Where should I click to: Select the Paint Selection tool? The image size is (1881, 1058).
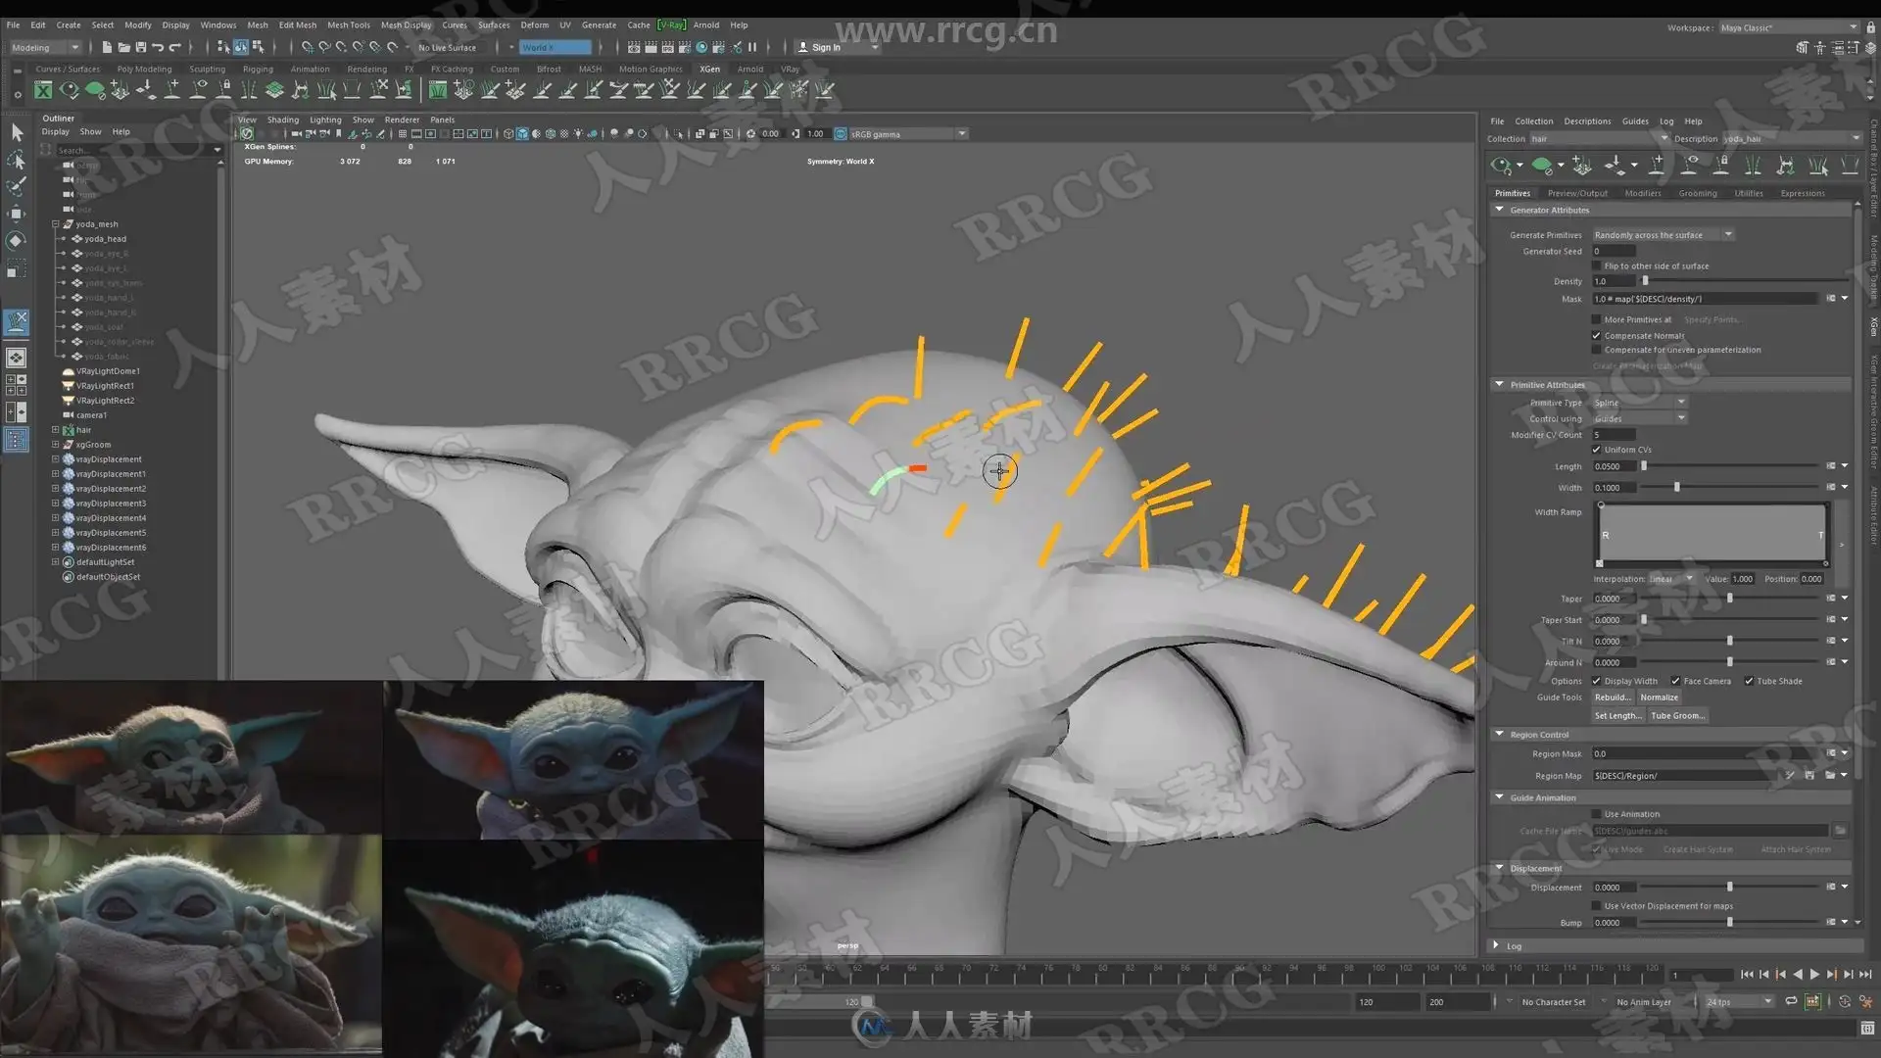(x=17, y=186)
